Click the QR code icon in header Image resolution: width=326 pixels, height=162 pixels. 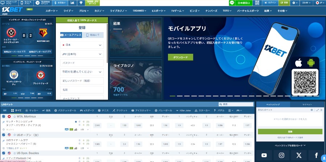click(257, 3)
